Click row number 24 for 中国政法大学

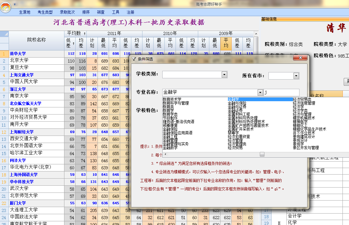point(4,218)
